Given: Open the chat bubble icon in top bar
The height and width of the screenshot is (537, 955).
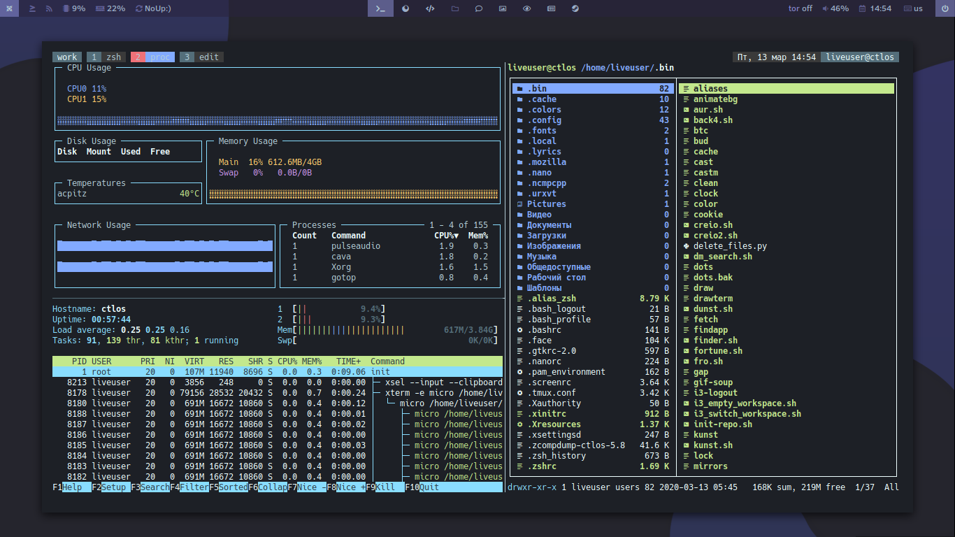Looking at the screenshot, I should click(478, 8).
